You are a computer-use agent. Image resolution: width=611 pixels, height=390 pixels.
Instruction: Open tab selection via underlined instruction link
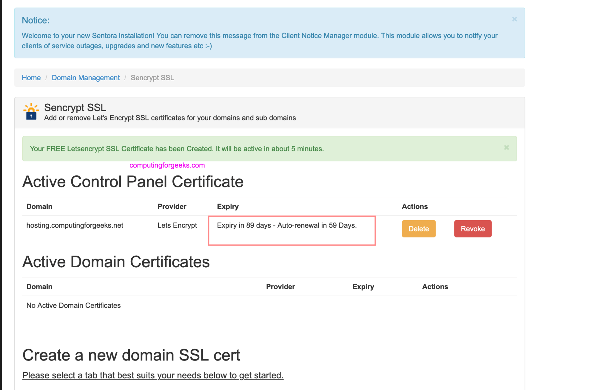153,375
